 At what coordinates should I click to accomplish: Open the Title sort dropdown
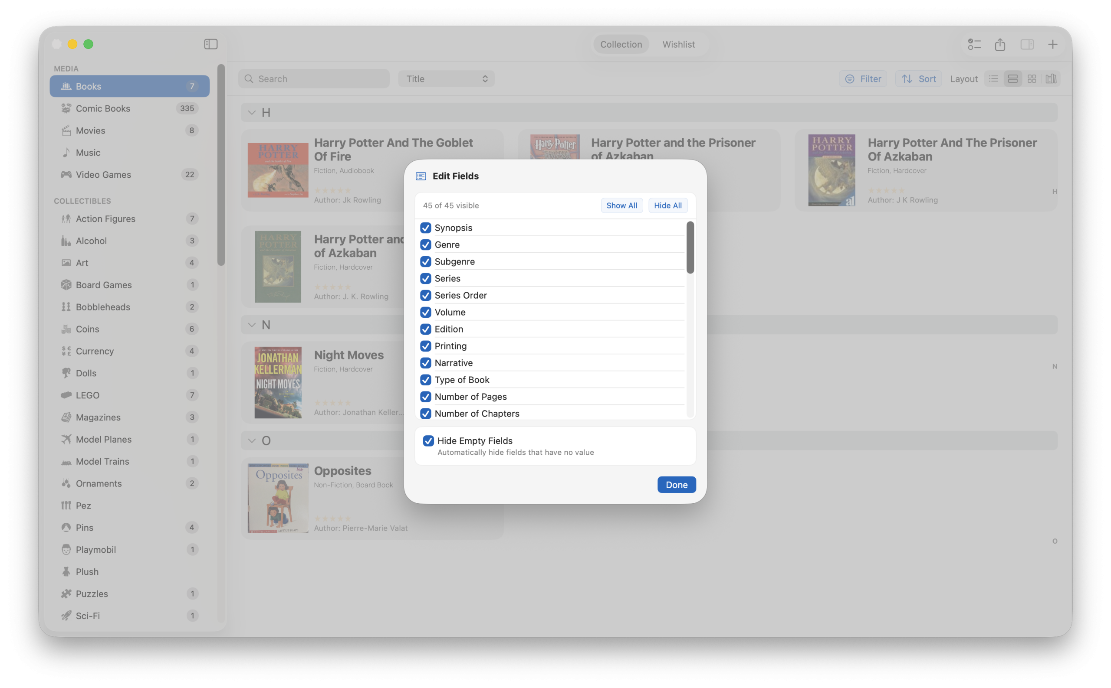[x=446, y=78]
